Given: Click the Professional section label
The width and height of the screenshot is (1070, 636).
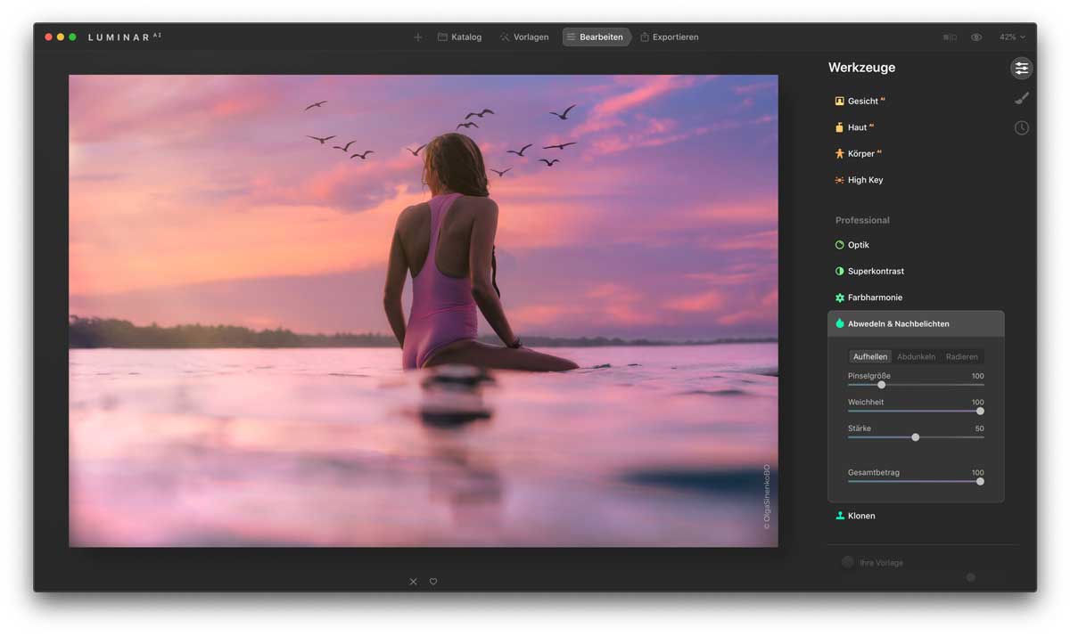Looking at the screenshot, I should (x=862, y=220).
